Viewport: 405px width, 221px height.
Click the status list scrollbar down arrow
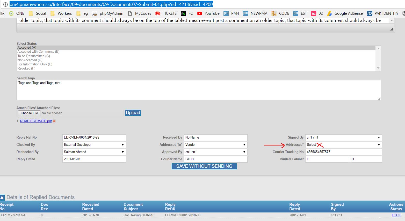378,68
